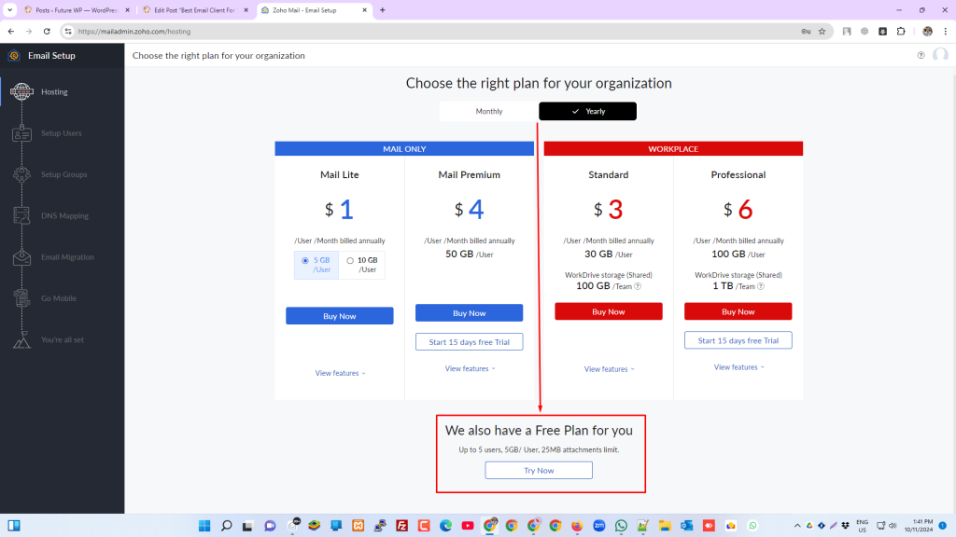956x537 pixels.
Task: Click the MAIL ONLY header banner
Action: click(404, 148)
